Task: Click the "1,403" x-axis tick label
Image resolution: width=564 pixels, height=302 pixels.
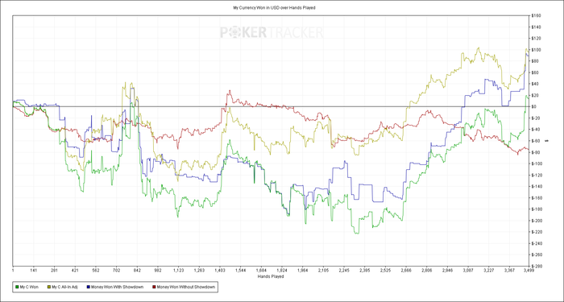Action: tap(220, 270)
